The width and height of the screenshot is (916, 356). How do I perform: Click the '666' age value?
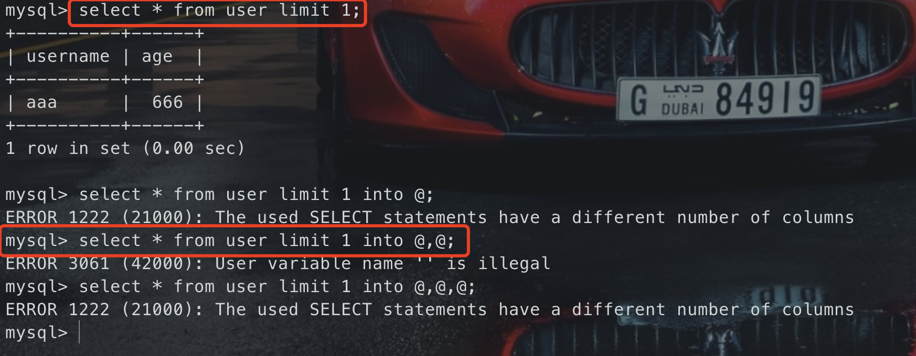coord(167,102)
